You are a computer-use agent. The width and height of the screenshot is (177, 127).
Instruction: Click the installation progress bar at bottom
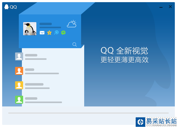tap(88, 113)
